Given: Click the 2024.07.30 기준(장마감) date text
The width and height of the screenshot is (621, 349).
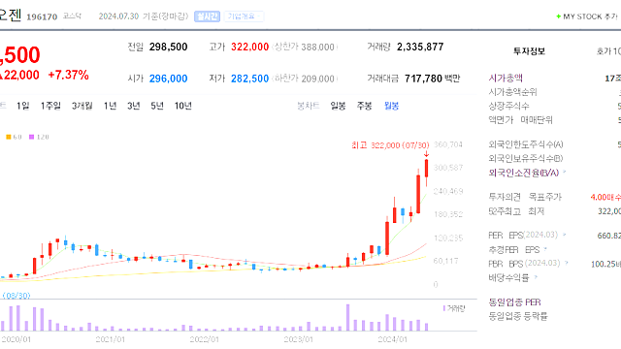Looking at the screenshot, I should click(144, 16).
